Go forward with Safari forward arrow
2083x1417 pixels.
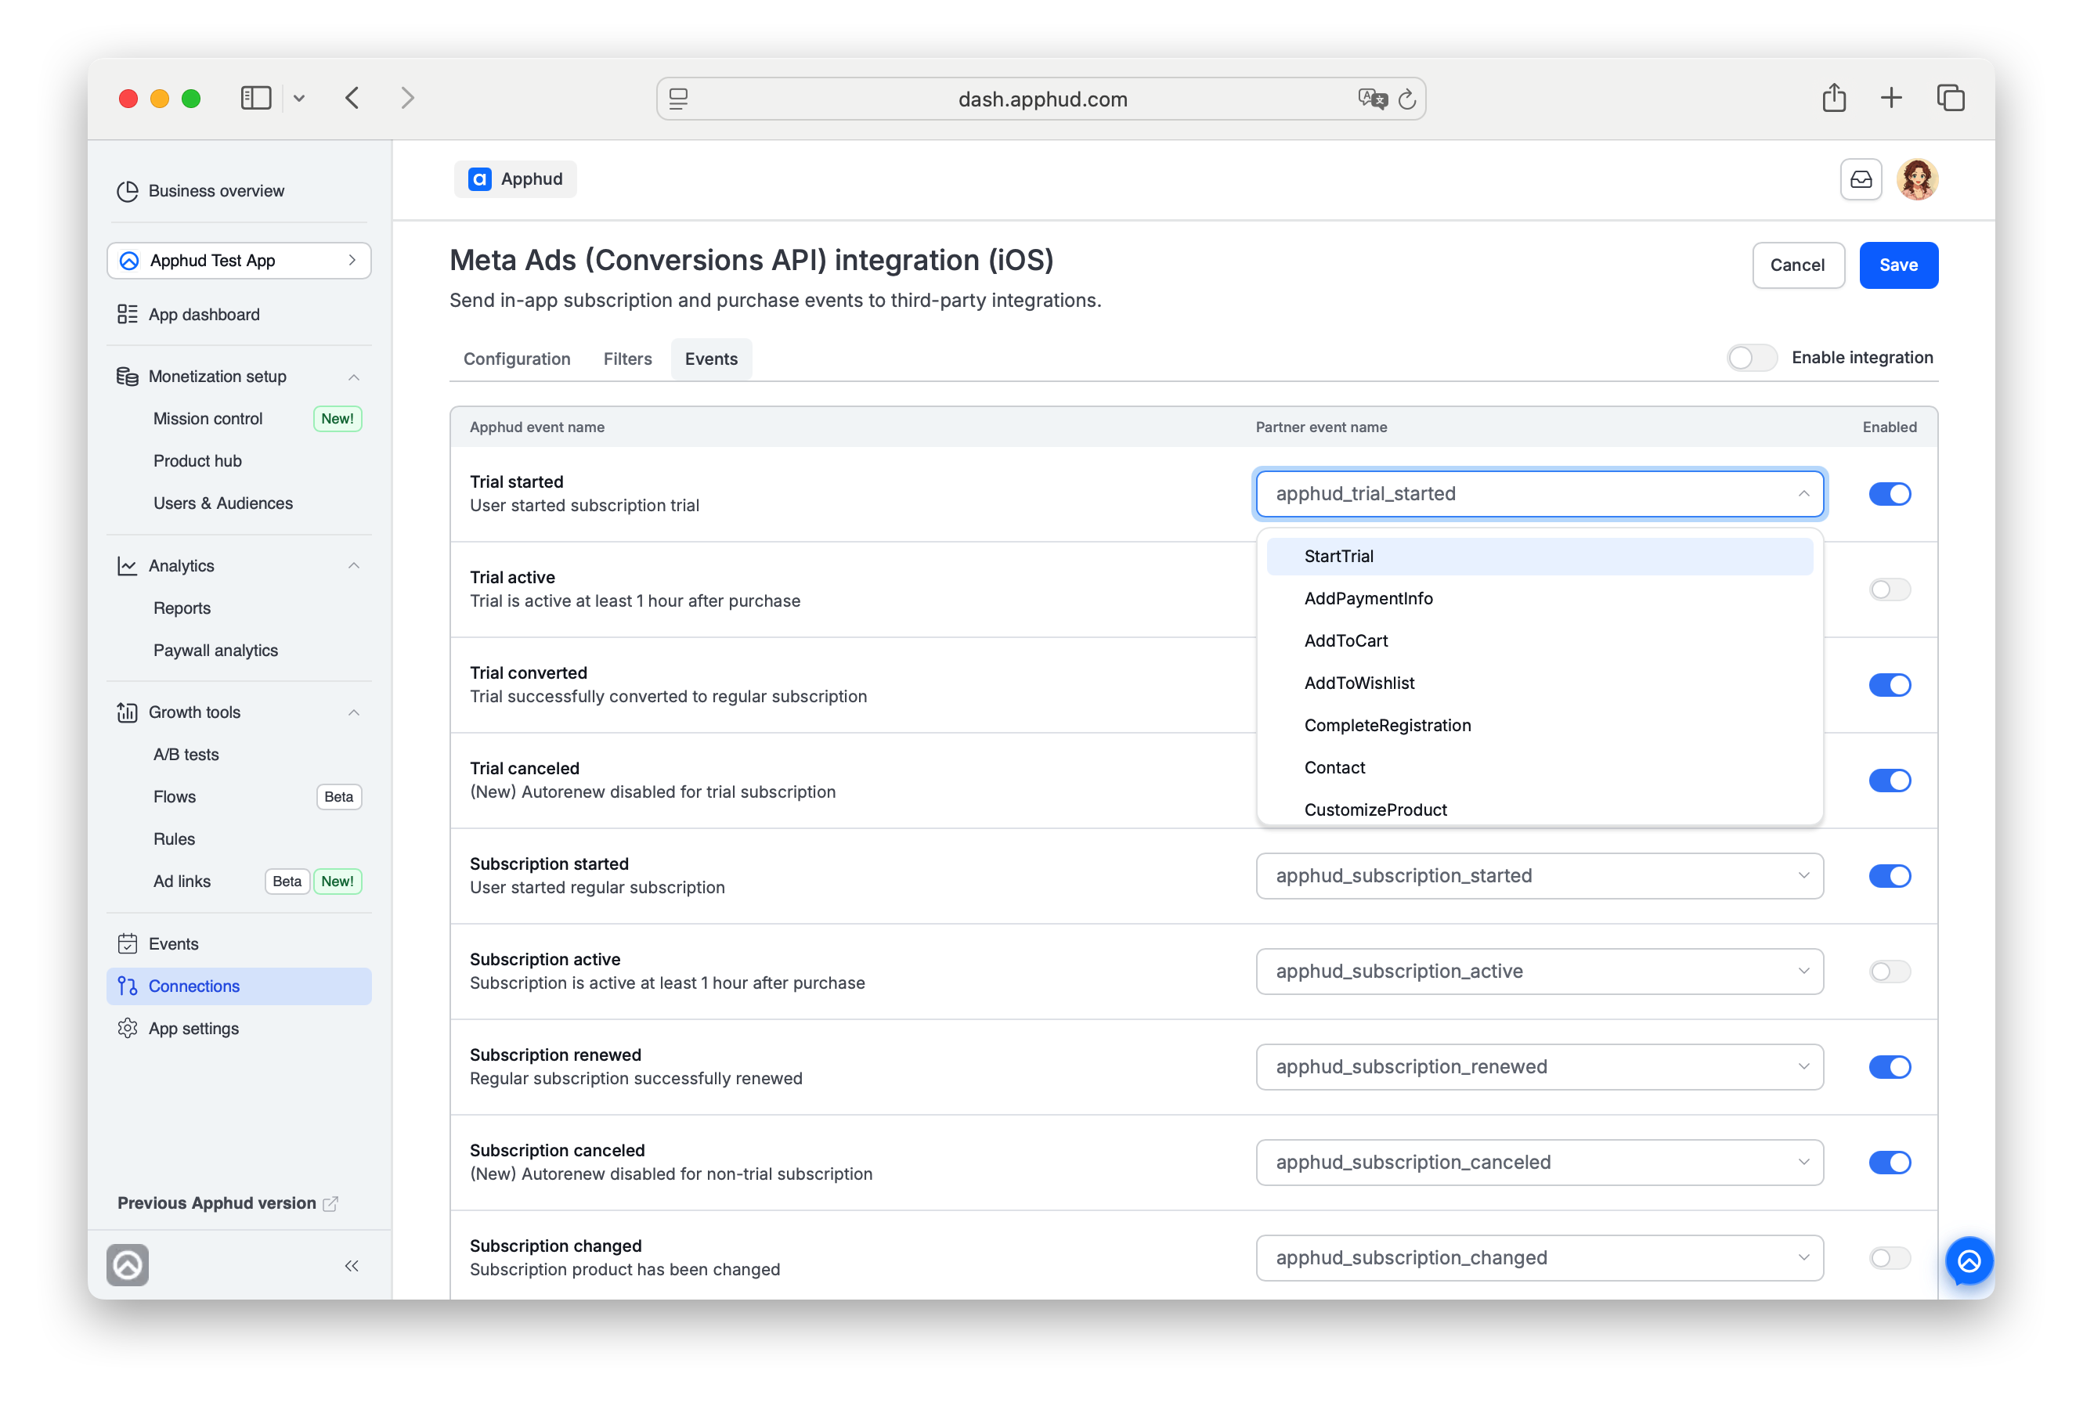(x=408, y=98)
